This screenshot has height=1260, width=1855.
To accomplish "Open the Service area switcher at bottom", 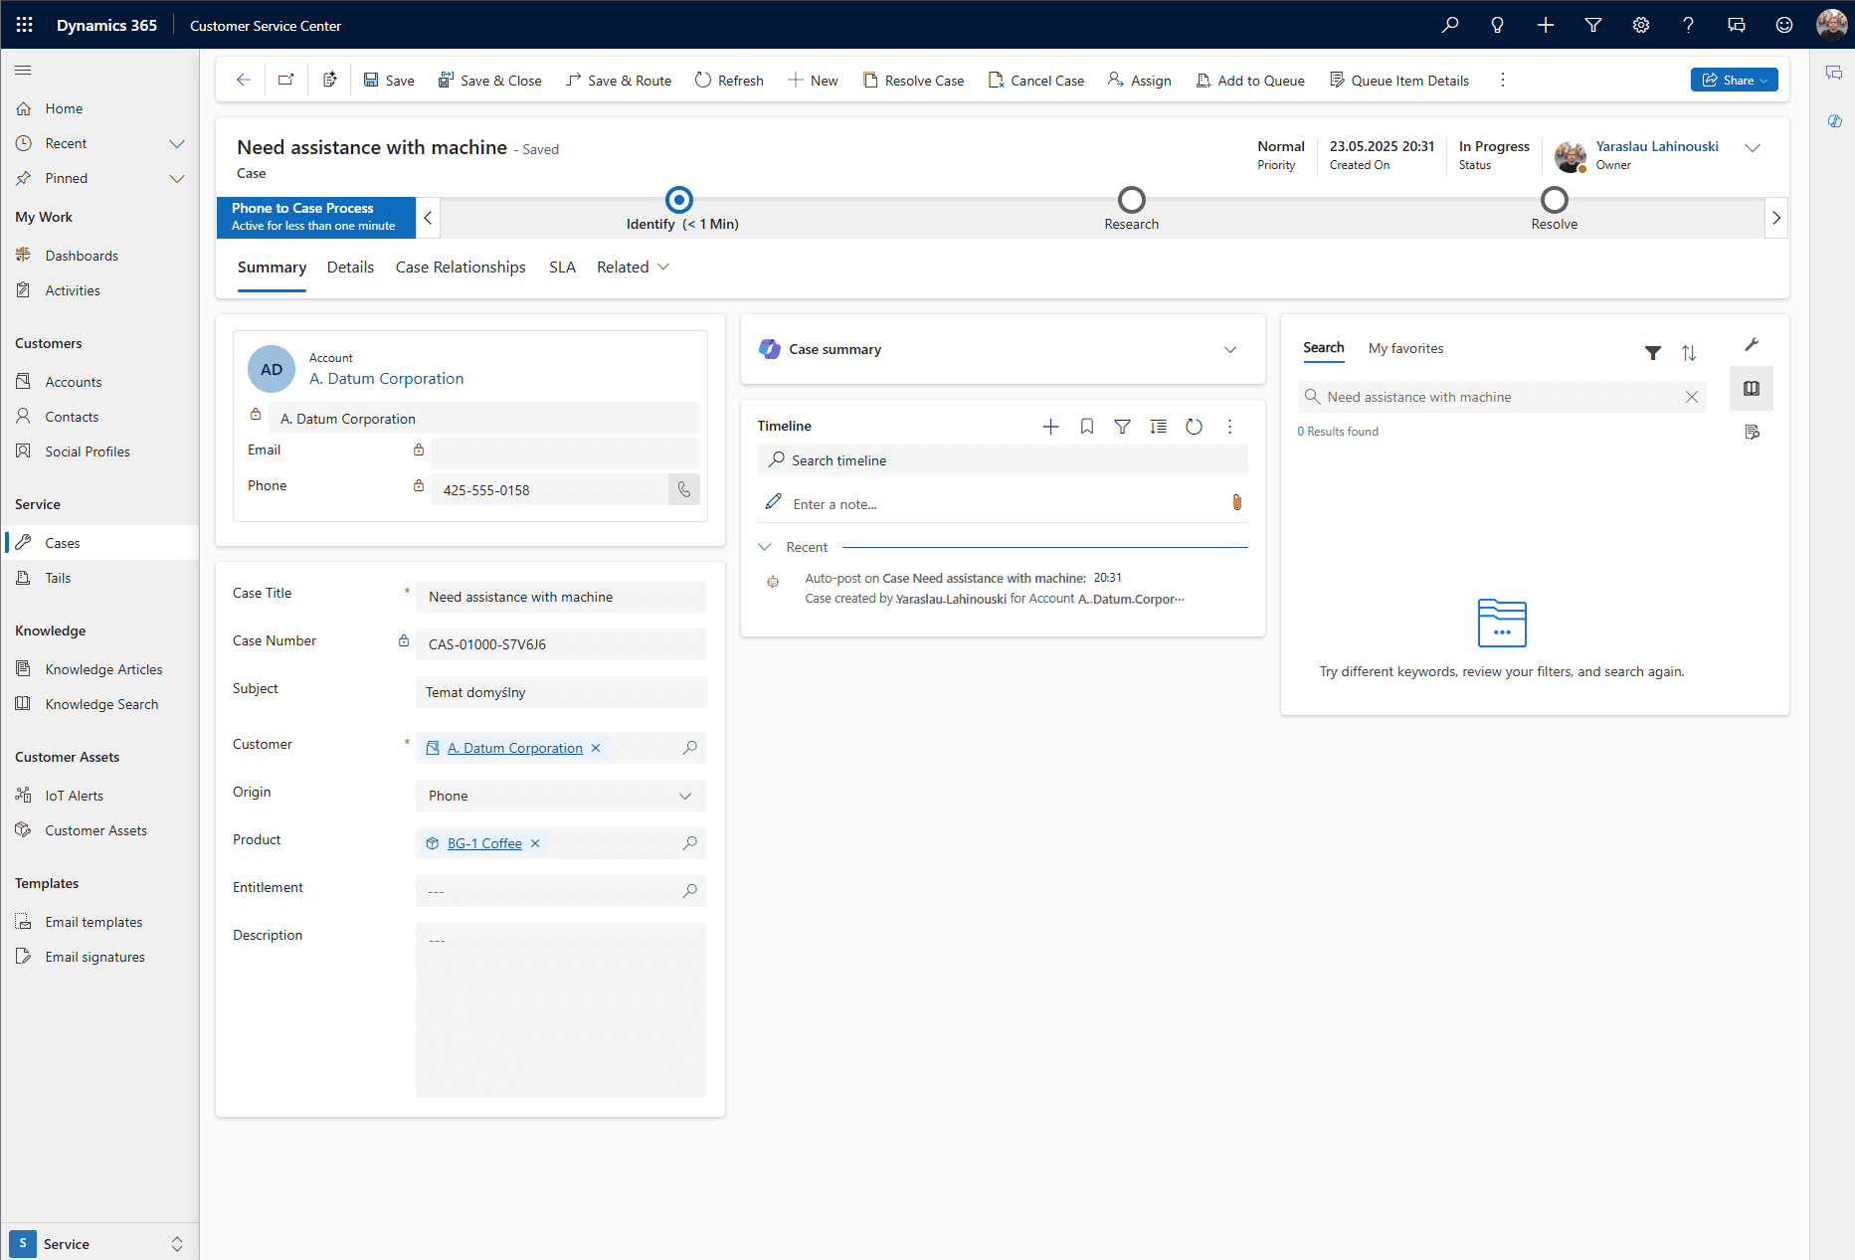I will point(99,1244).
